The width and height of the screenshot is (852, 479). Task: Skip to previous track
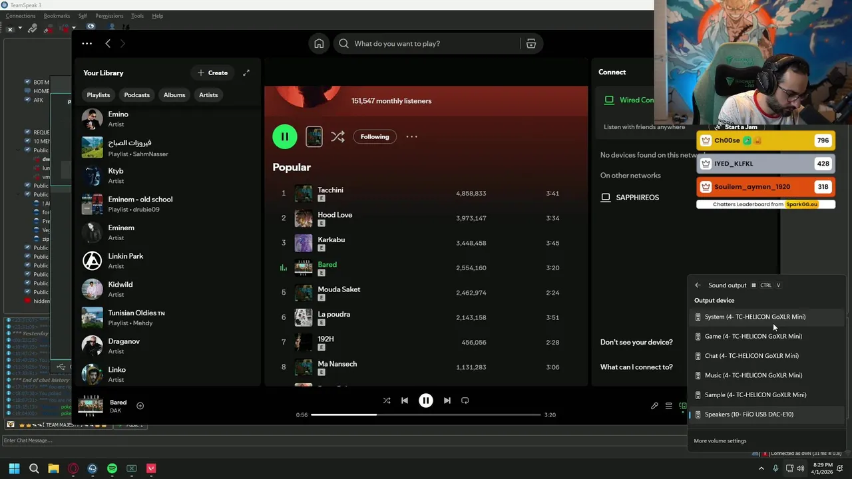pyautogui.click(x=405, y=400)
